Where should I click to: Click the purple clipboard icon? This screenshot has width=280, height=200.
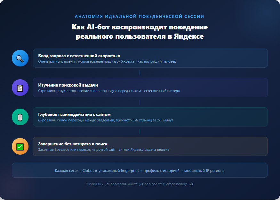coord(20,88)
